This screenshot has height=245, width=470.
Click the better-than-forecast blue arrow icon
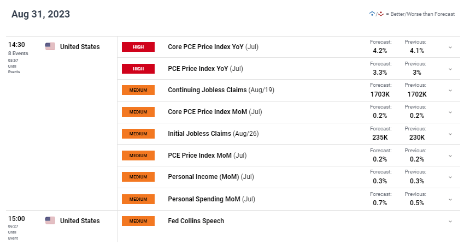[372, 14]
